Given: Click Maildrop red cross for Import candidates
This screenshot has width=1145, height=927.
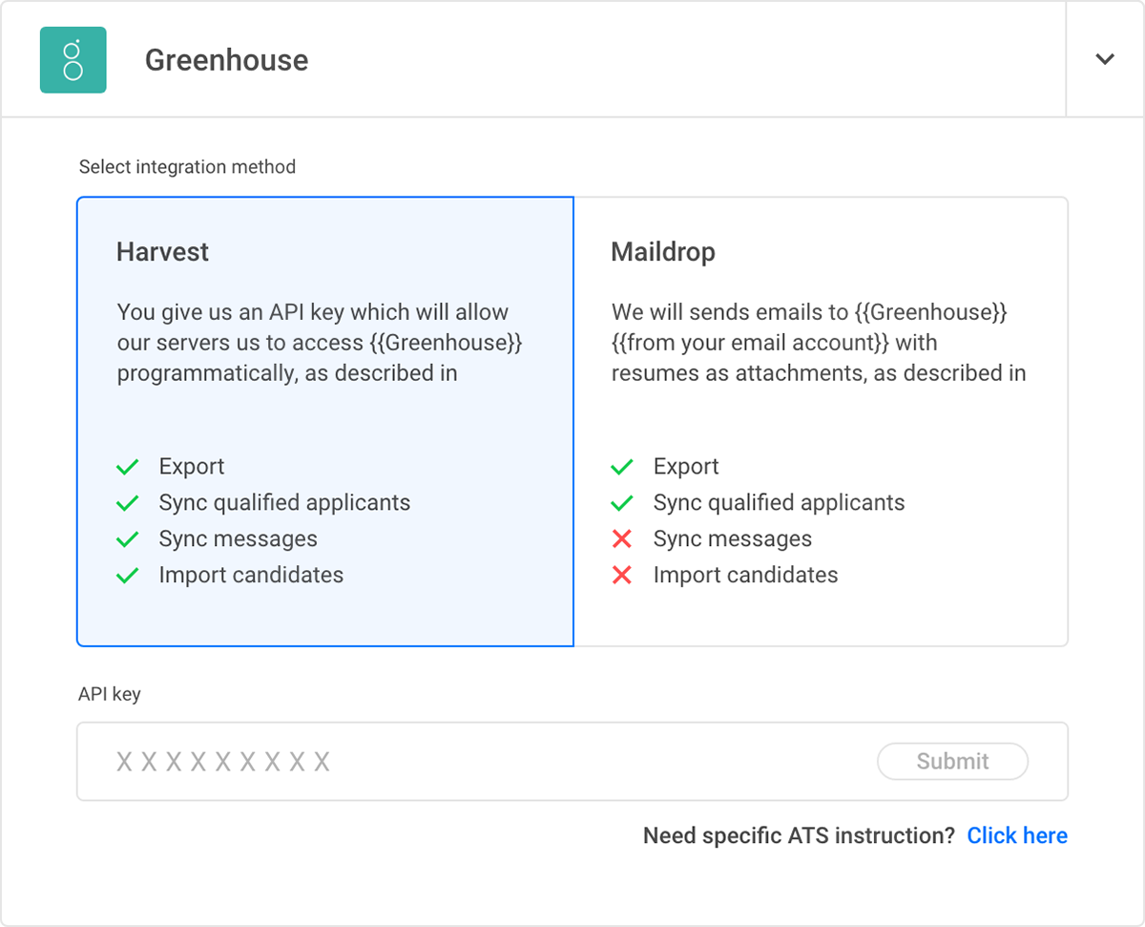Looking at the screenshot, I should pyautogui.click(x=622, y=576).
